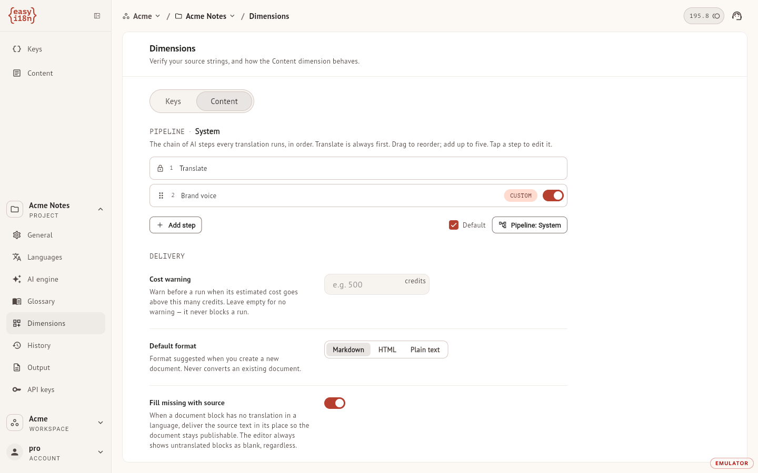Uncheck the Default checkbox
The width and height of the screenshot is (758, 473).
pyautogui.click(x=454, y=225)
